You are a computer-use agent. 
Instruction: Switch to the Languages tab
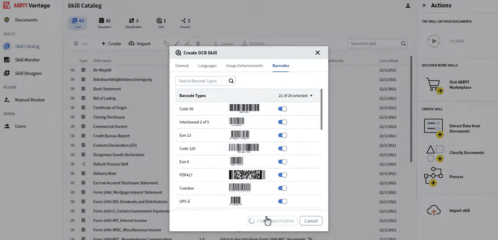207,66
